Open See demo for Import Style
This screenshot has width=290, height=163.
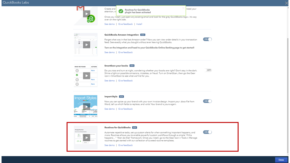pos(109,109)
